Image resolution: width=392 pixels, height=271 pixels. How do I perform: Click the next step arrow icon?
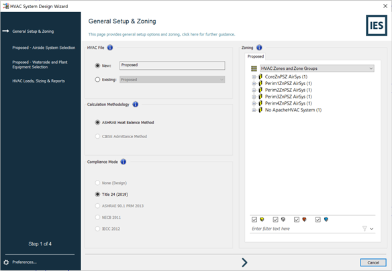[244, 262]
